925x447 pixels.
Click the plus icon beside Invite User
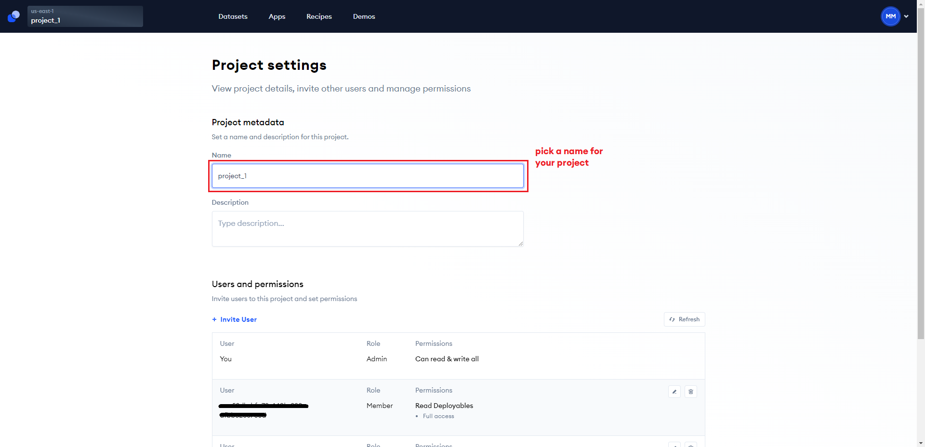(x=214, y=319)
